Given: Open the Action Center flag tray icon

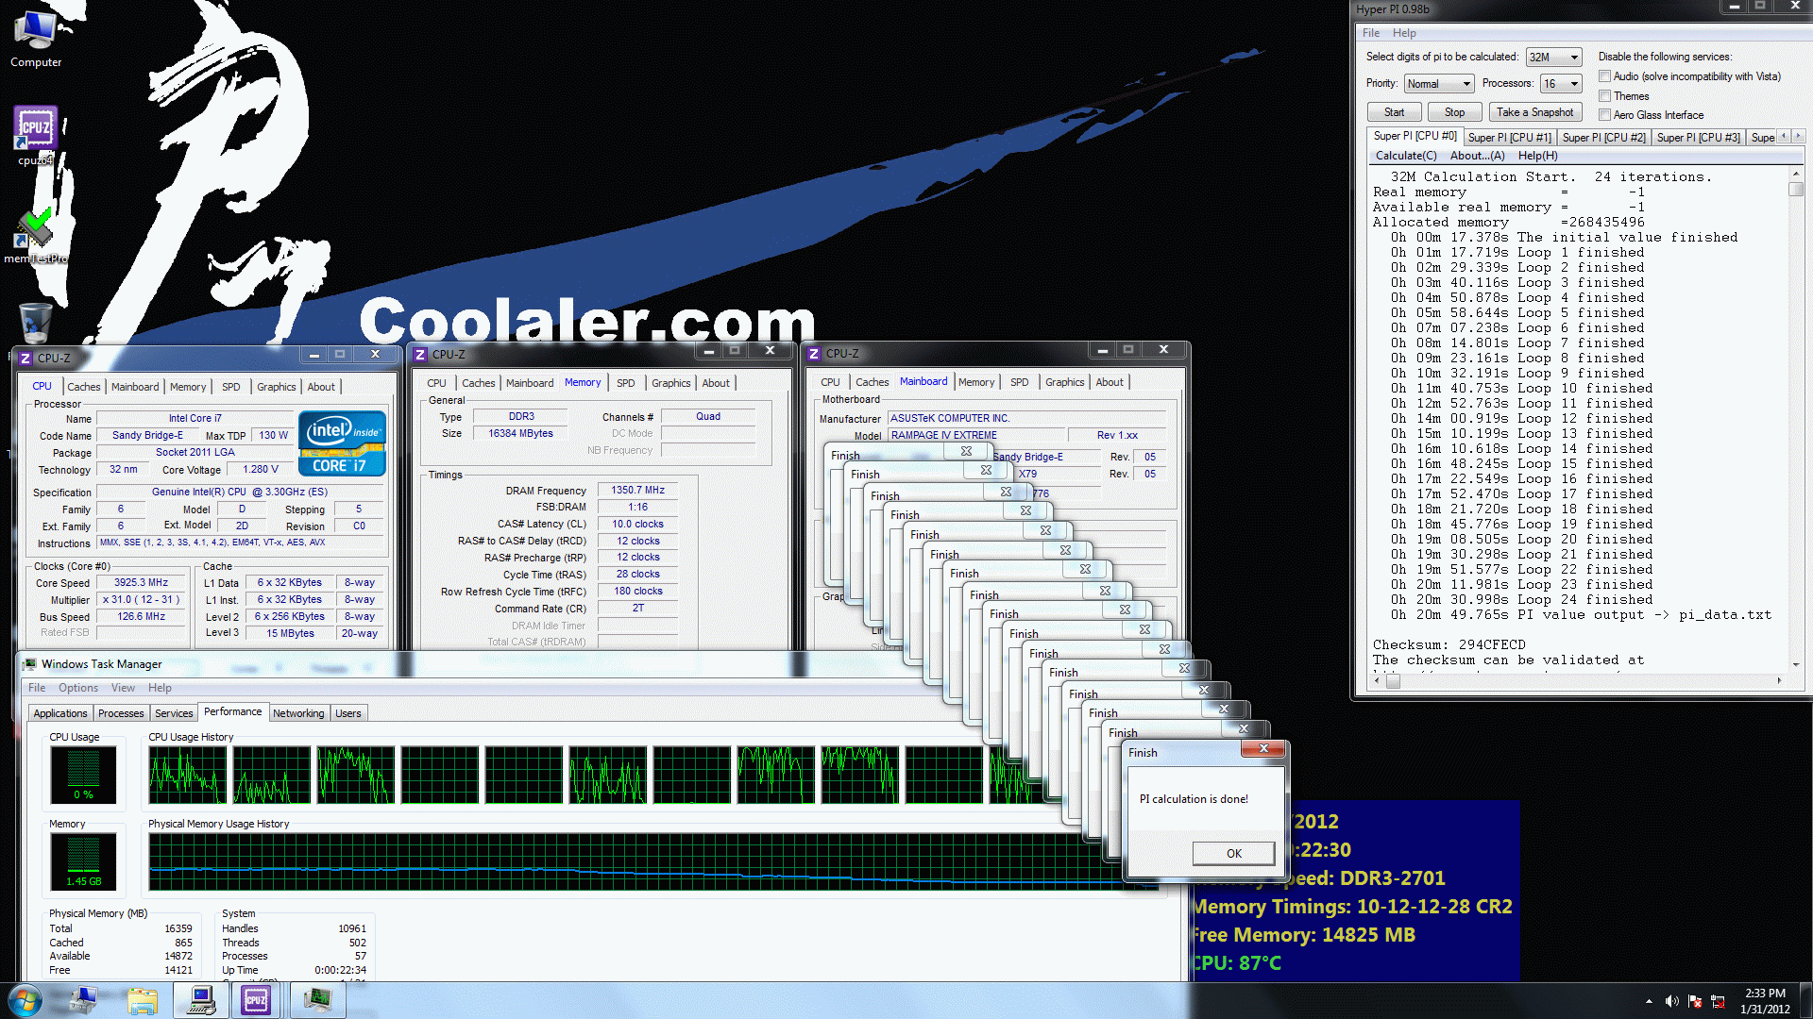Looking at the screenshot, I should click(x=1695, y=1001).
